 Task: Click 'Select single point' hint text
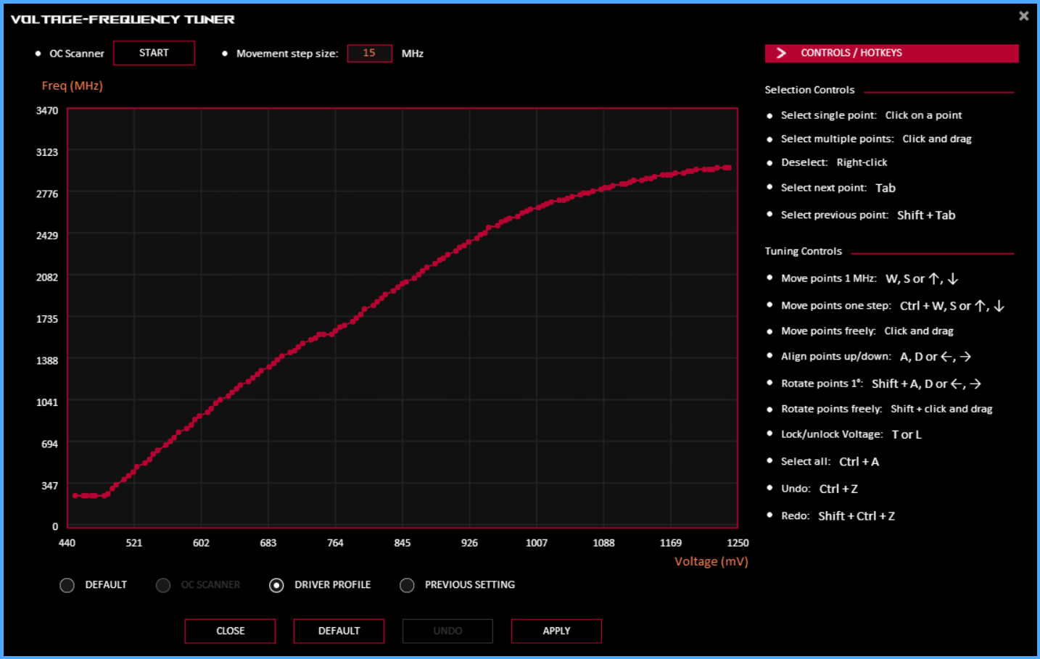click(871, 115)
